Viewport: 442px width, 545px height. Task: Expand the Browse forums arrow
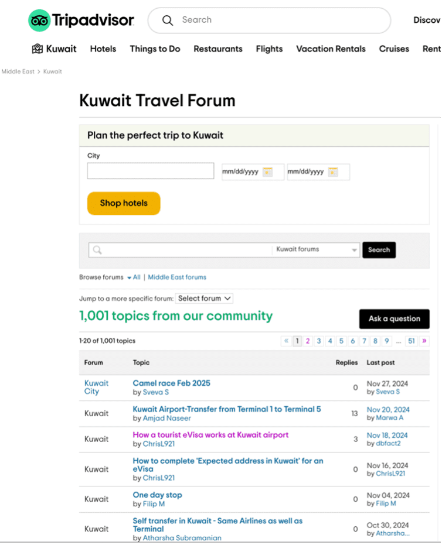click(x=128, y=277)
